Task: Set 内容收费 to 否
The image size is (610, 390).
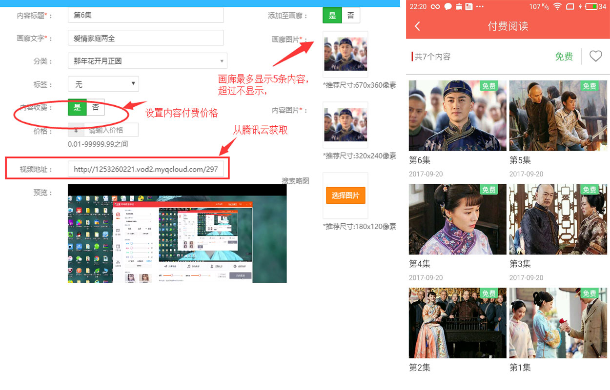Action: 96,108
